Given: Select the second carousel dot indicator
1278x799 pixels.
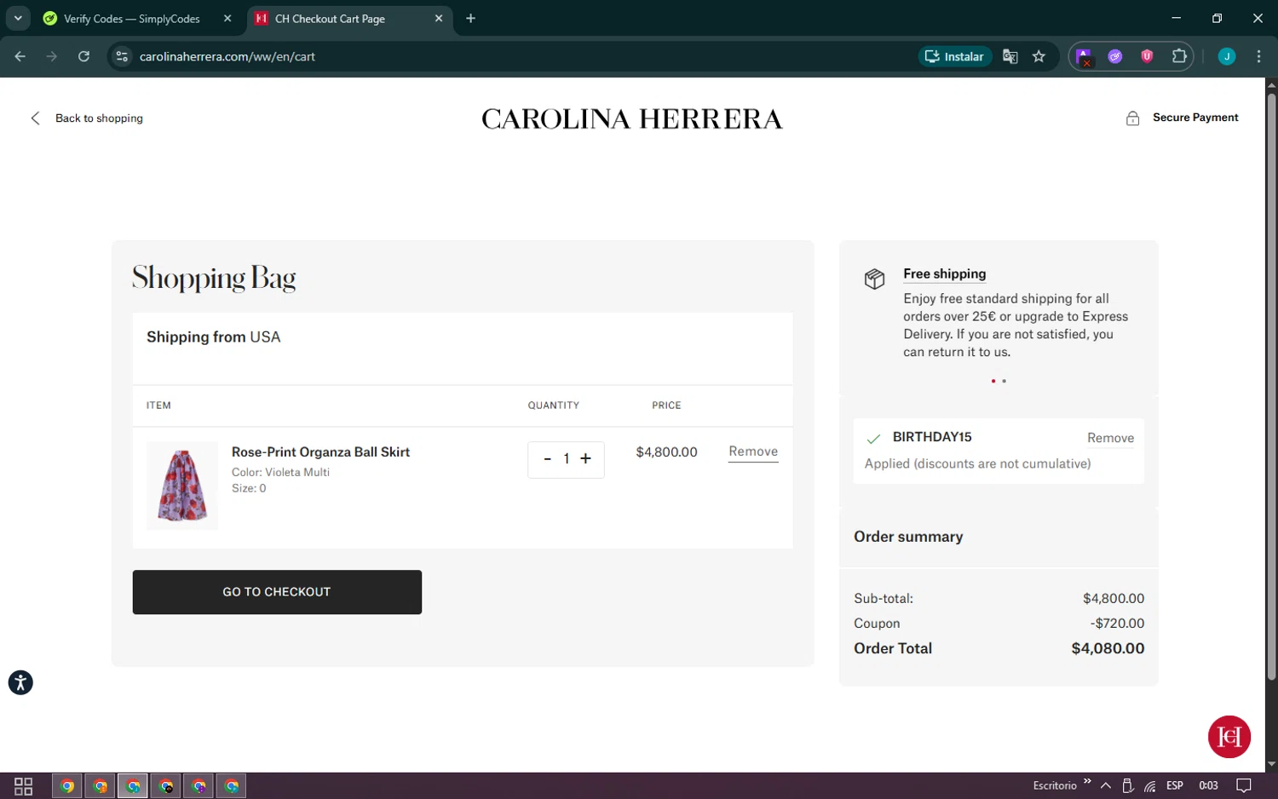Looking at the screenshot, I should click(x=1005, y=381).
